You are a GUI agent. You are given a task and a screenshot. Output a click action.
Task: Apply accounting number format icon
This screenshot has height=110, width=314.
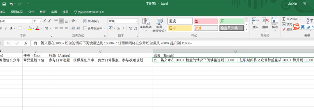(110, 28)
